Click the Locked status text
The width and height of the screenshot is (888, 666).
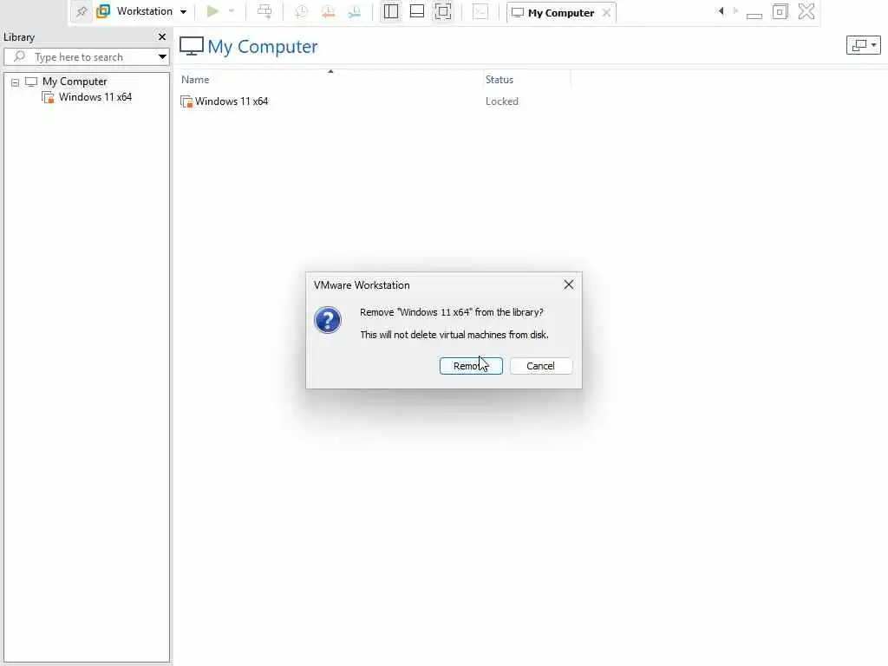502,101
